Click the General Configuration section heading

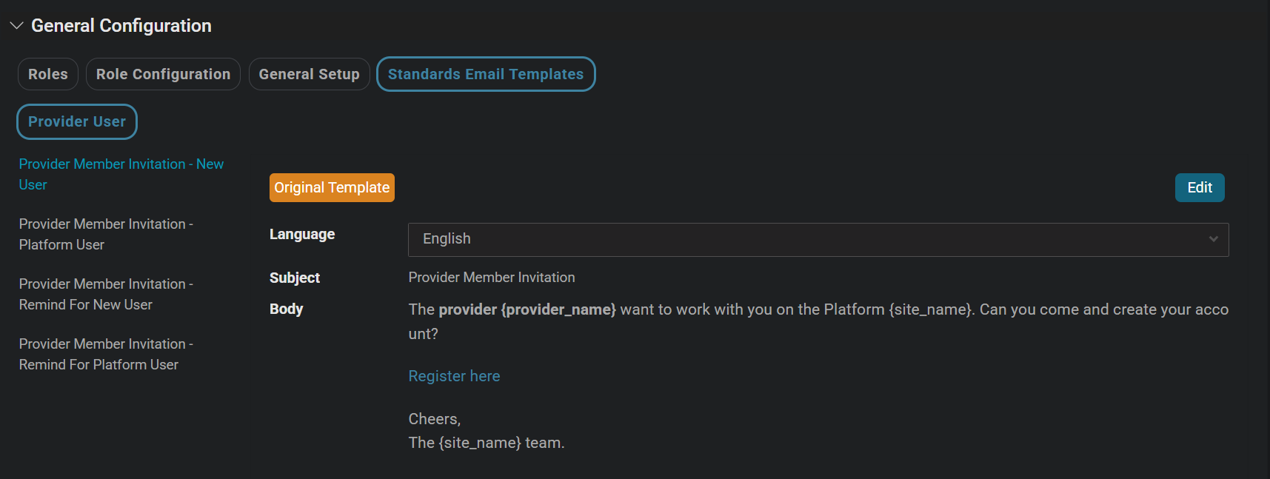point(121,26)
